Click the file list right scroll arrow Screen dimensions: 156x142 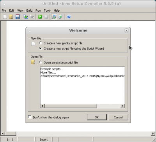pos(122,106)
